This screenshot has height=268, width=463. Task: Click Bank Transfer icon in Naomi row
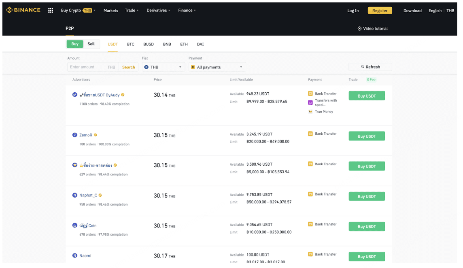310,254
